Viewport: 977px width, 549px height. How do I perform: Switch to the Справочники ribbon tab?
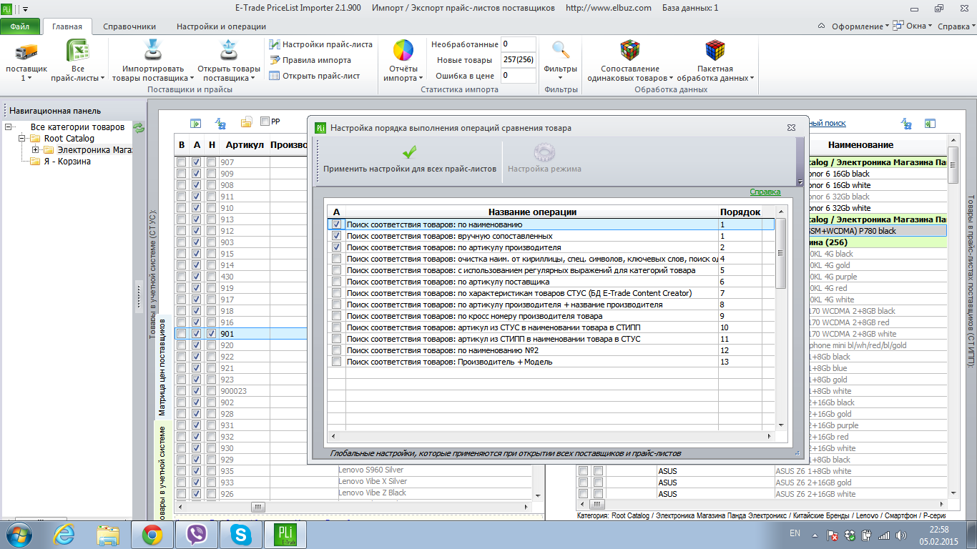pos(129,26)
